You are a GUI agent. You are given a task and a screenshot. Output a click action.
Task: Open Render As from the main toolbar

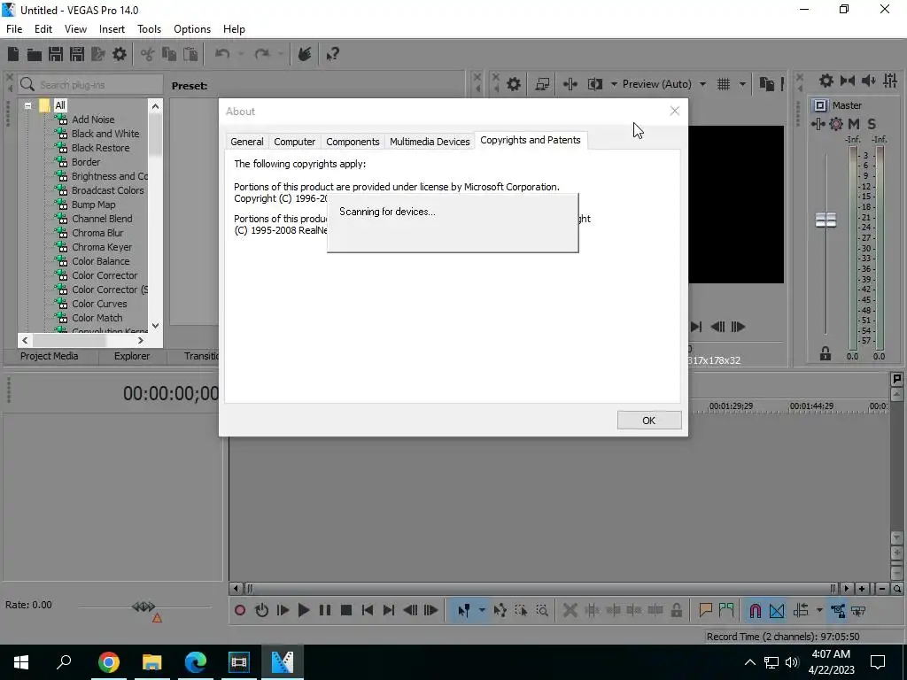(98, 54)
